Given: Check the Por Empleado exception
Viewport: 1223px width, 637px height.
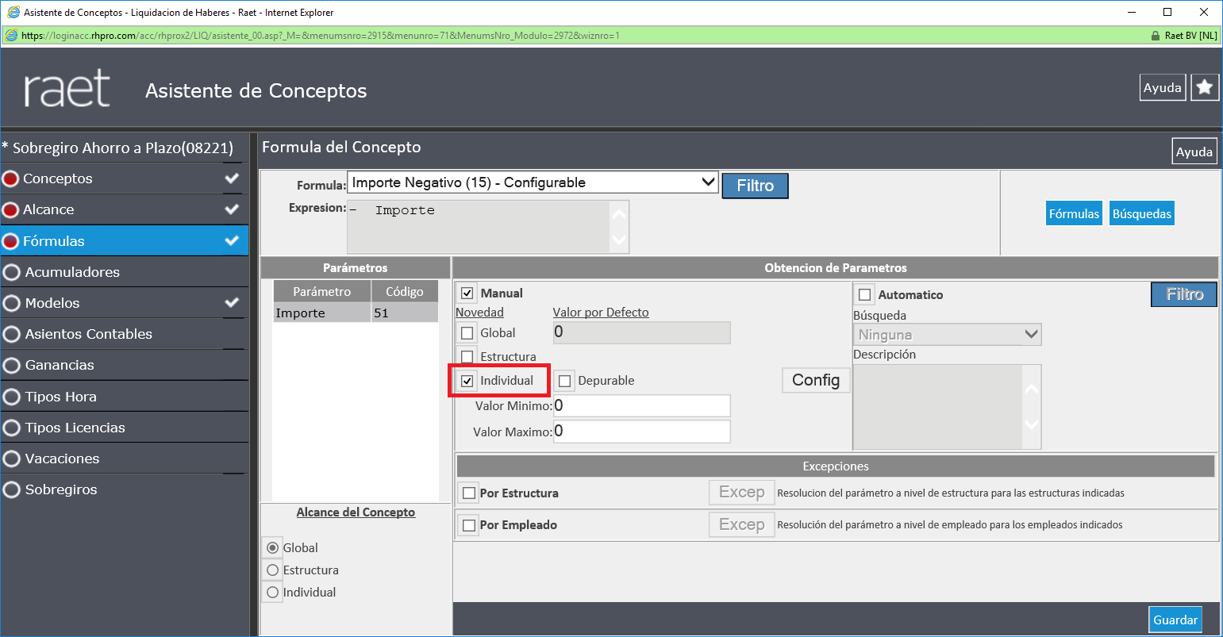Looking at the screenshot, I should click(469, 525).
